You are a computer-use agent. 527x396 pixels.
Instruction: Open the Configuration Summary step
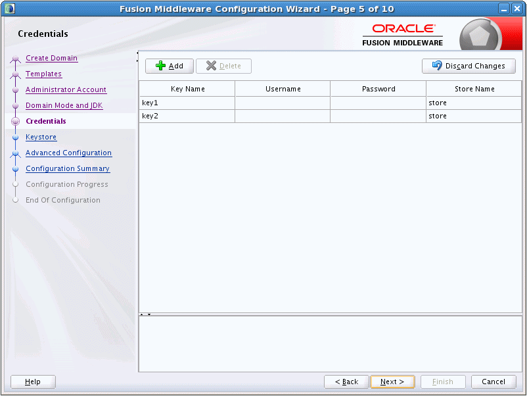pyautogui.click(x=68, y=168)
